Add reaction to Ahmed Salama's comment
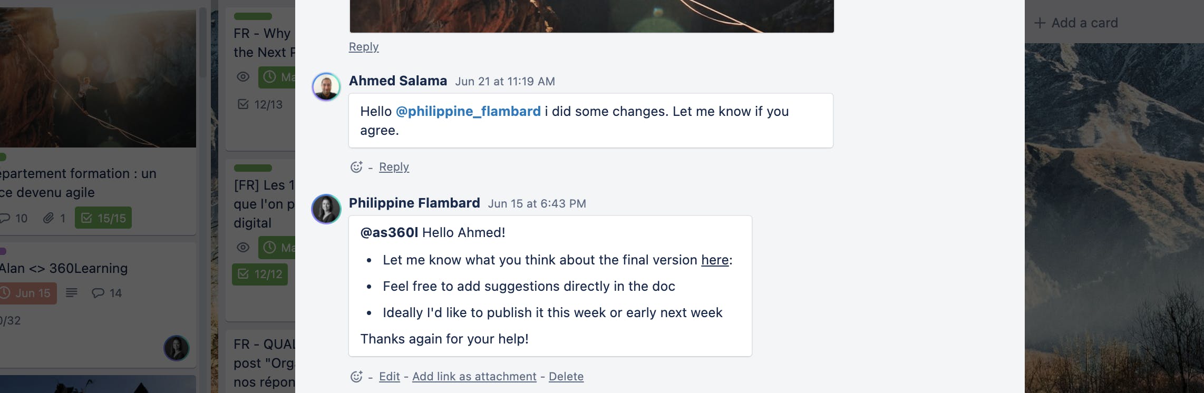 tap(356, 167)
